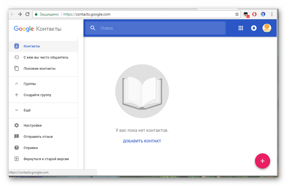Image resolution: width=287 pixels, height=186 pixels.
Task: Click the Google apps grid icon
Action: 241,28
